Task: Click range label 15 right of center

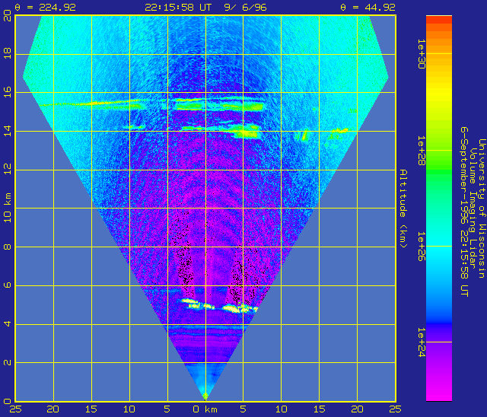Action: pos(319,409)
